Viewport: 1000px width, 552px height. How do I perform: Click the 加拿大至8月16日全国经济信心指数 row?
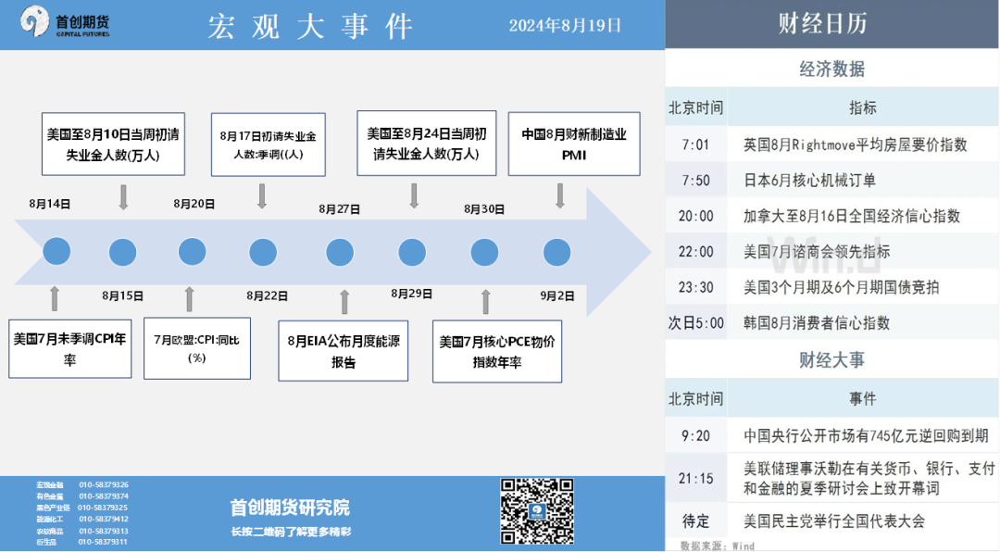(832, 217)
